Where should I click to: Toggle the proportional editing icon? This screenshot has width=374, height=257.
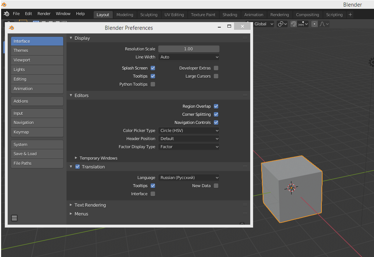pyautogui.click(x=314, y=24)
